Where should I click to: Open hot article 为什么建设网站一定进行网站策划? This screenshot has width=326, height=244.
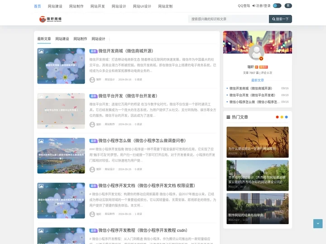257,142
